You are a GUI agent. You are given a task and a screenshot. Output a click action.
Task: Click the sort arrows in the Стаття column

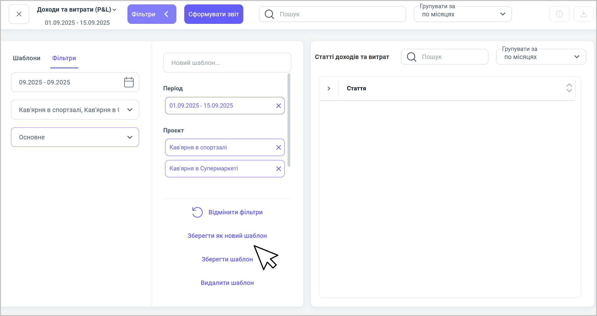(x=569, y=88)
